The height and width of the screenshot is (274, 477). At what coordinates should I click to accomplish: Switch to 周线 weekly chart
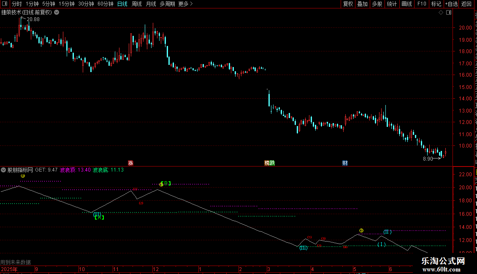(x=137, y=4)
